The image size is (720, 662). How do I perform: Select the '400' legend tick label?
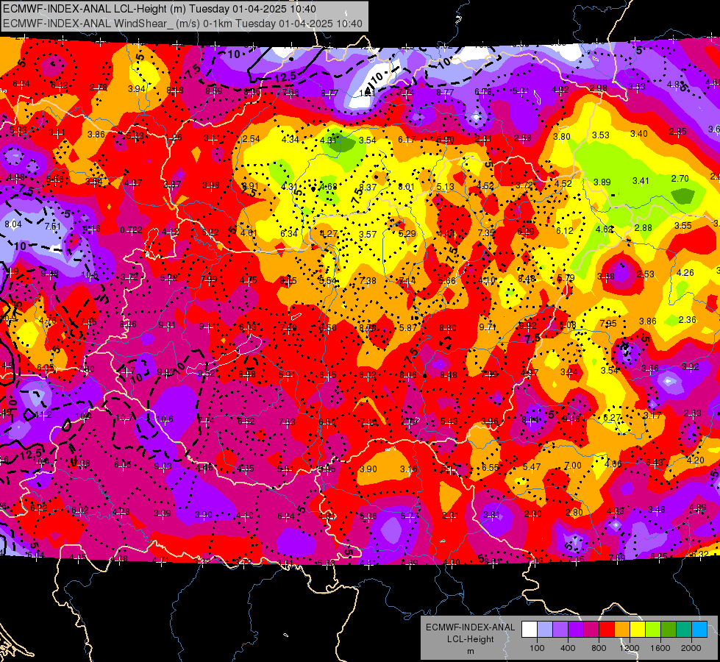(x=568, y=648)
